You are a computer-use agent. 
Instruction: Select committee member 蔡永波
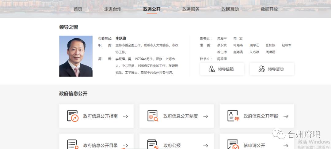coord(222,45)
